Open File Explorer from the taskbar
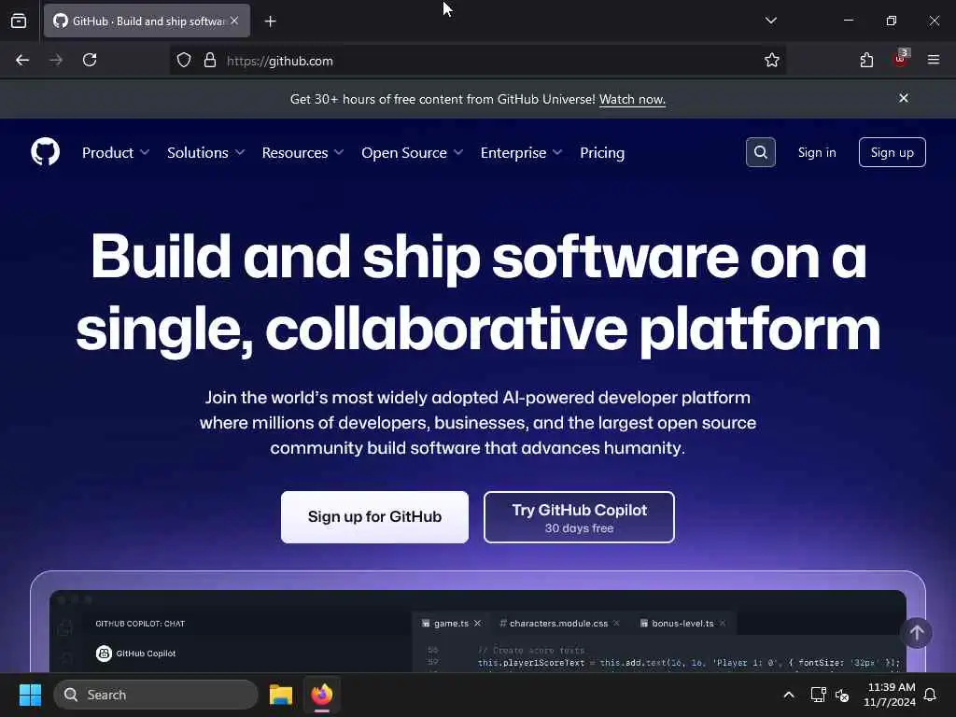 (x=281, y=695)
